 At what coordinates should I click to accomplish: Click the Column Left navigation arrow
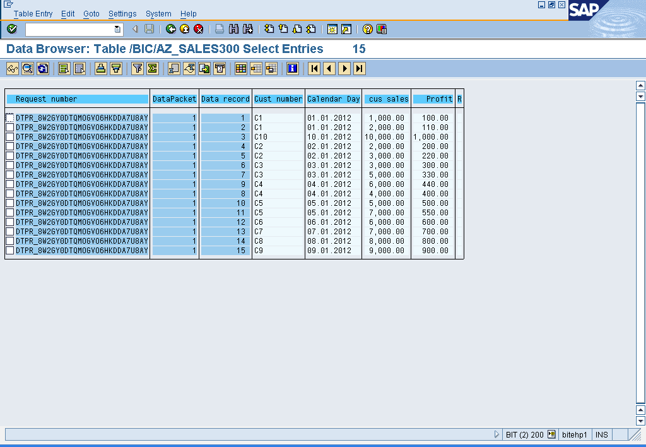[x=329, y=68]
